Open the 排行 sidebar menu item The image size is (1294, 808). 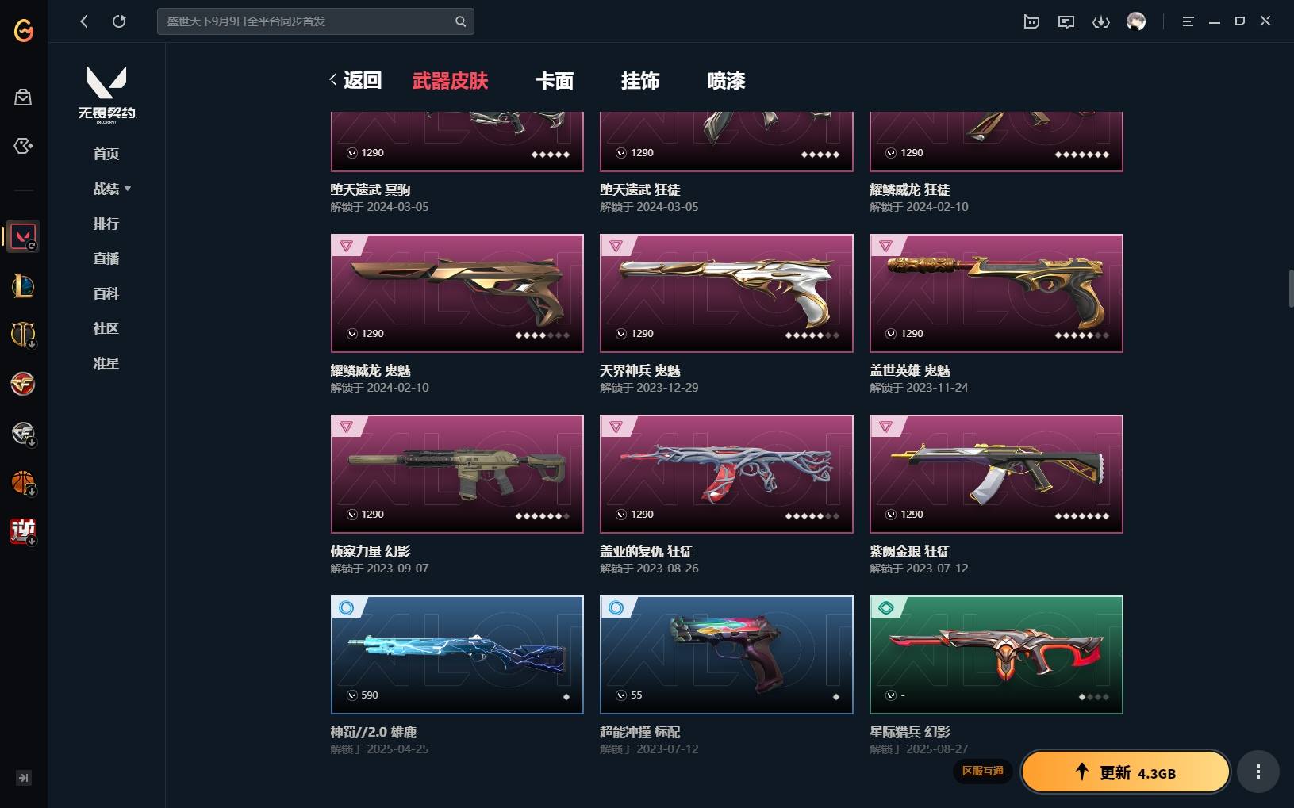click(106, 224)
